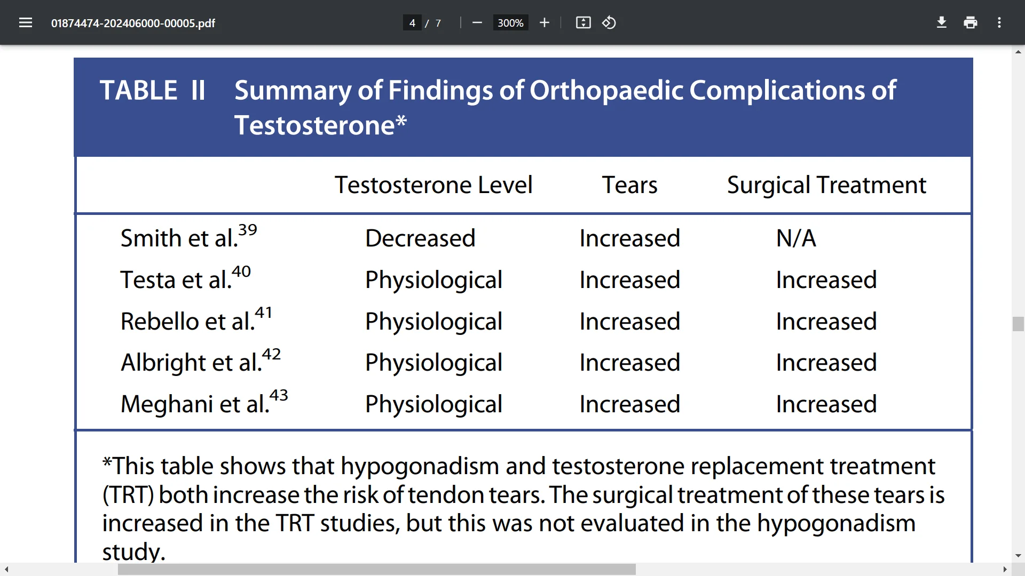Click the scroll right arrow
The height and width of the screenshot is (576, 1025).
1005,570
